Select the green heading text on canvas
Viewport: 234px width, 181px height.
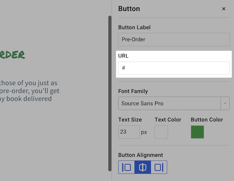[12, 55]
